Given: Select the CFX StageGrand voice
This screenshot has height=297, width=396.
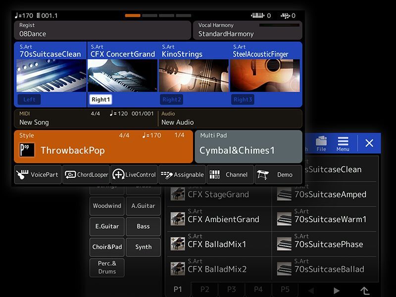Looking at the screenshot, I should coord(219,194).
